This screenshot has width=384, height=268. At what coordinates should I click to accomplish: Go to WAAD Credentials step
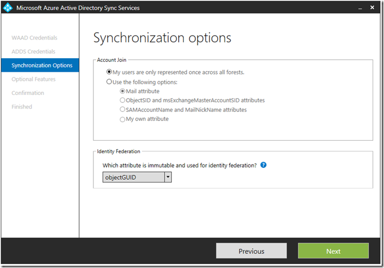34,38
